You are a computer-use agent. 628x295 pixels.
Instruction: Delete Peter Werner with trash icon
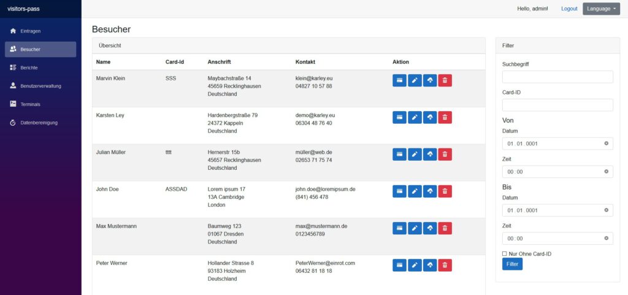click(445, 265)
